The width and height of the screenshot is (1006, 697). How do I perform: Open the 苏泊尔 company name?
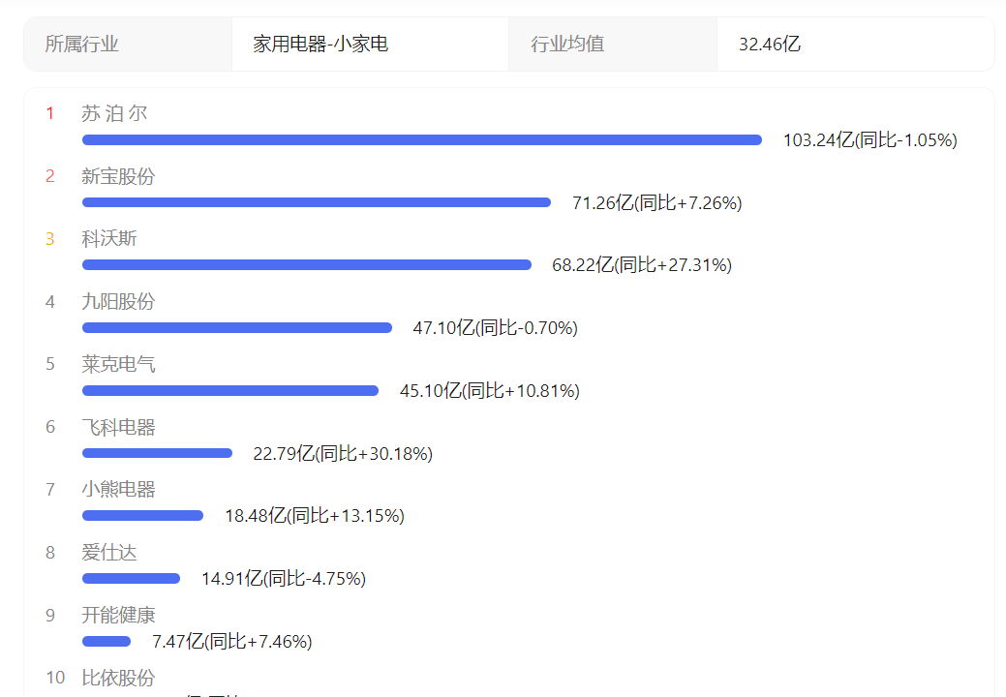[114, 113]
